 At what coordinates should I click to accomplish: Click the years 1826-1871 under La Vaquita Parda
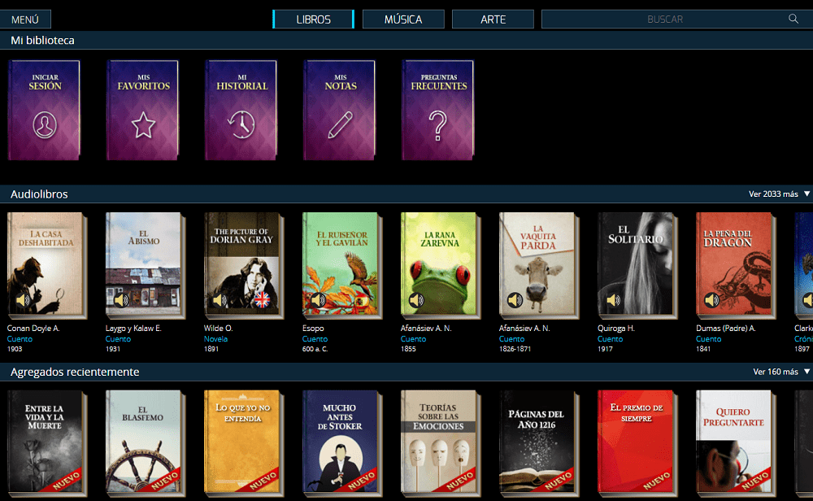[515, 349]
